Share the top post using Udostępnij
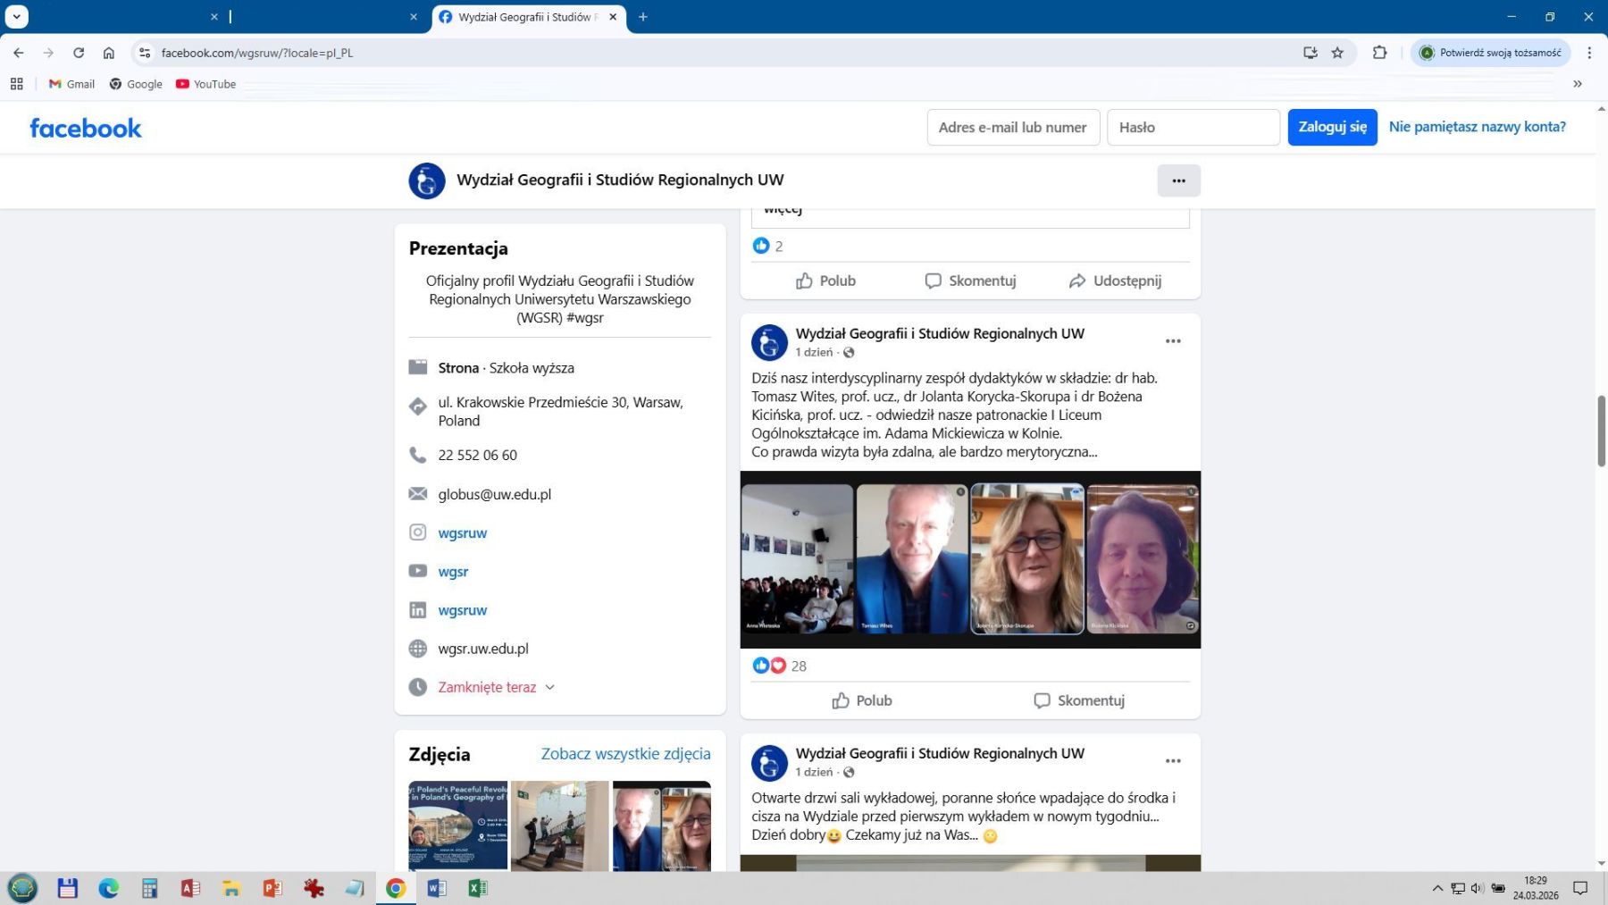The height and width of the screenshot is (905, 1608). click(1115, 281)
